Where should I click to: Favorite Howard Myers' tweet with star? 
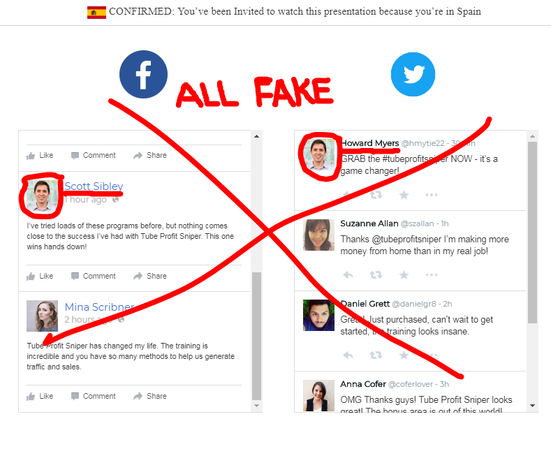click(x=404, y=195)
